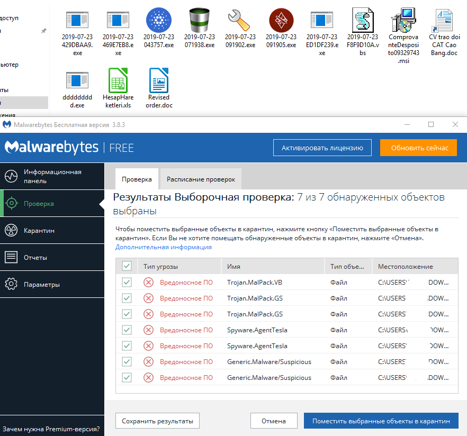Select the HesapHareketleri.xls spreadsheet icon
Screen dimensions: 467x436
click(118, 80)
